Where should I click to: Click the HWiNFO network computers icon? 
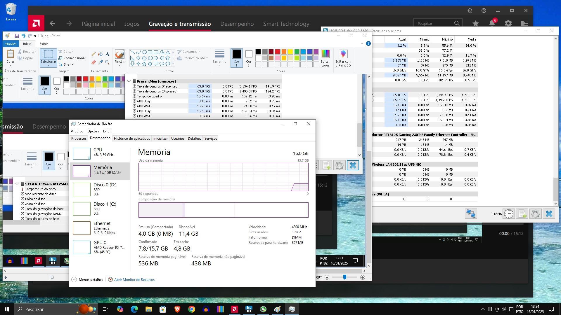tap(471, 214)
